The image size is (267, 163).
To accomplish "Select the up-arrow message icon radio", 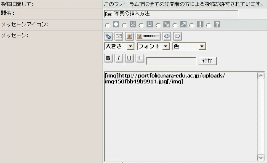I will pyautogui.click(x=175, y=26).
